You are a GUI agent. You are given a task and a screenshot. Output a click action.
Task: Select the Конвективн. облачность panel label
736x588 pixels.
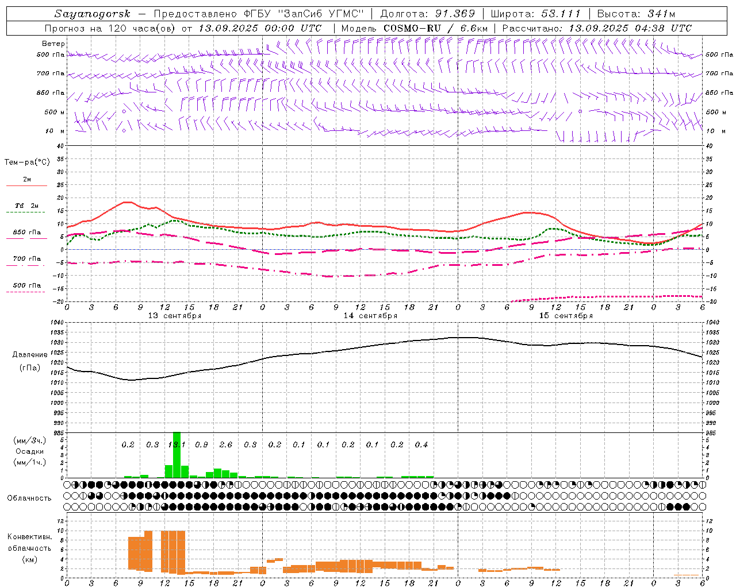point(29,548)
